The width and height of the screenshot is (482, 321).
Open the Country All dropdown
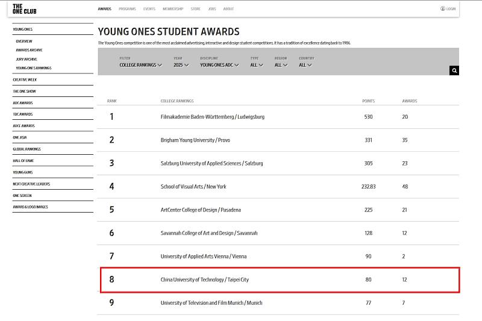click(305, 65)
